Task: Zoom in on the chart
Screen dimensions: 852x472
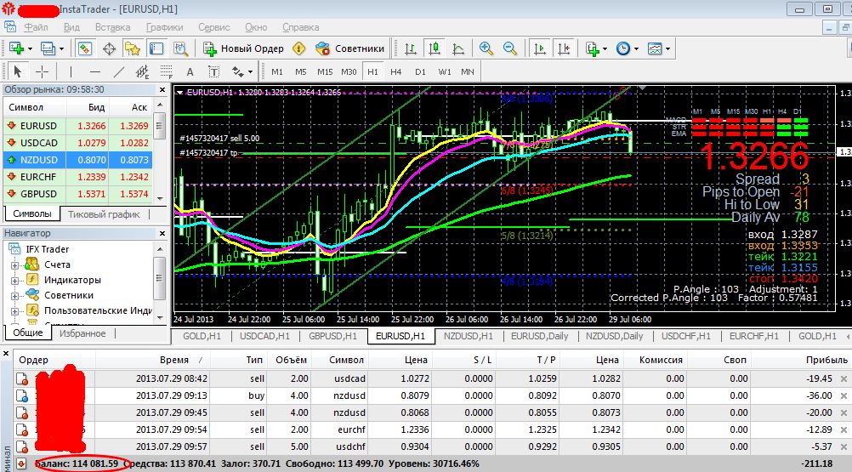Action: 486,48
